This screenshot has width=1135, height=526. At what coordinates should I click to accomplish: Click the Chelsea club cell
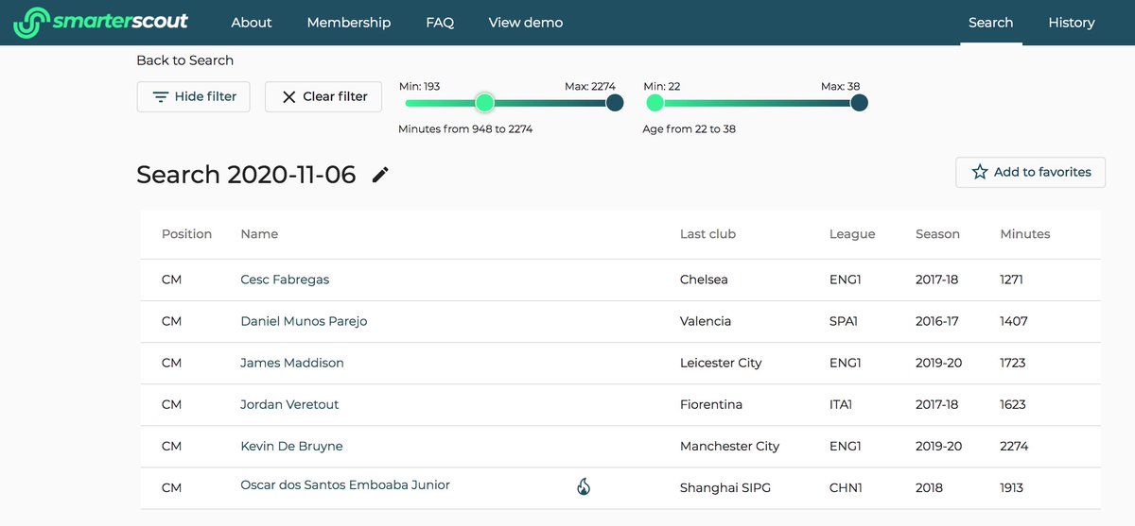point(704,280)
